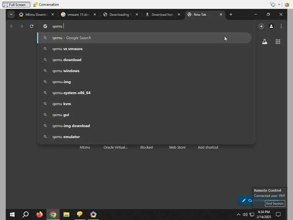Close the Download history tab
The image size is (293, 220).
[179, 14]
